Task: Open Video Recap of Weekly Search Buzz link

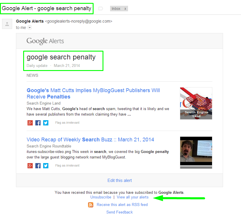Action: pyautogui.click(x=90, y=140)
